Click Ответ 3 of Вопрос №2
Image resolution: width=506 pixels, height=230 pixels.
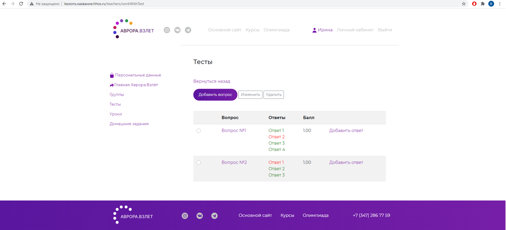point(277,175)
